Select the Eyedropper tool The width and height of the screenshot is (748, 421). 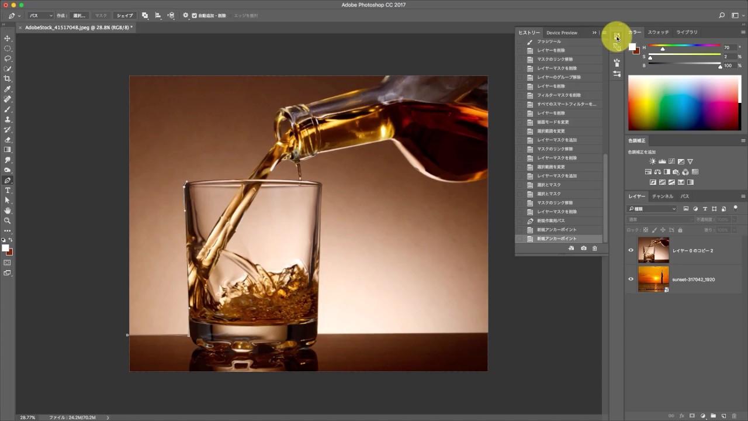8,89
